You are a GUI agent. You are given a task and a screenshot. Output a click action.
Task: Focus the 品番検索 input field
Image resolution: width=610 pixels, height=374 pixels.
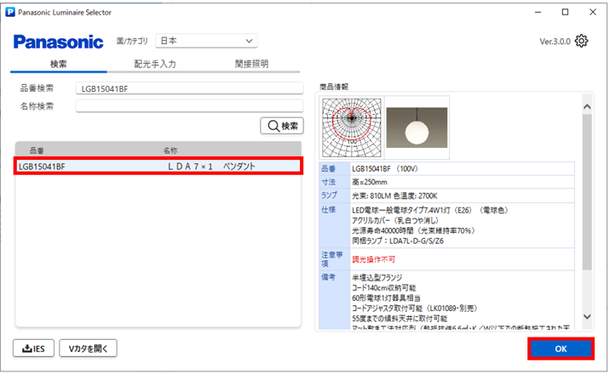point(189,88)
